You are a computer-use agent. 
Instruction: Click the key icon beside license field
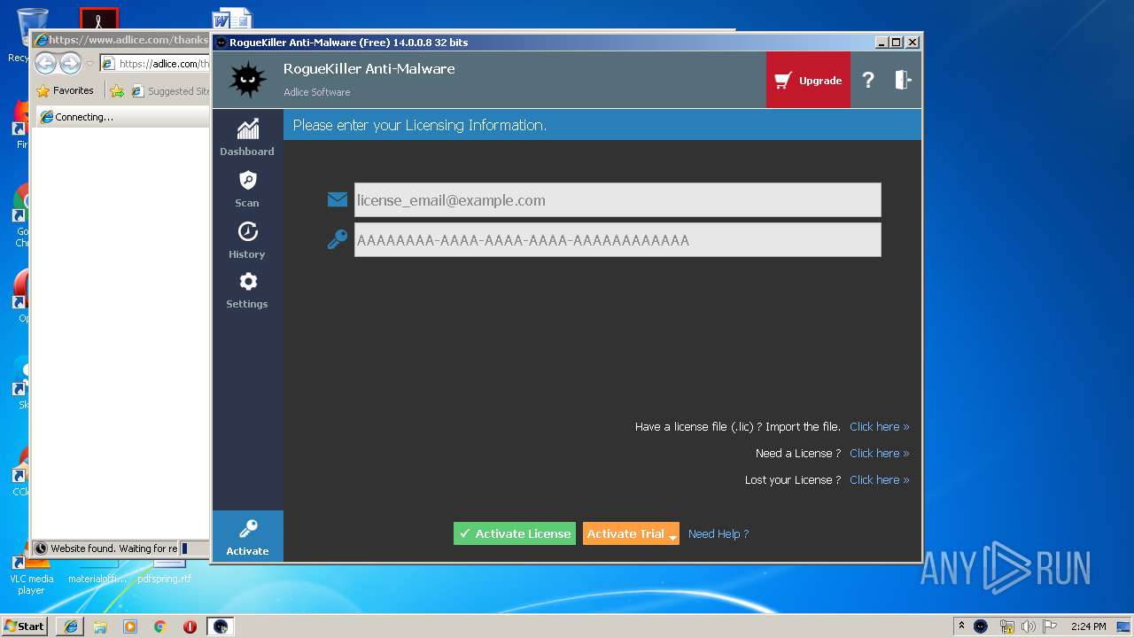pyautogui.click(x=338, y=239)
